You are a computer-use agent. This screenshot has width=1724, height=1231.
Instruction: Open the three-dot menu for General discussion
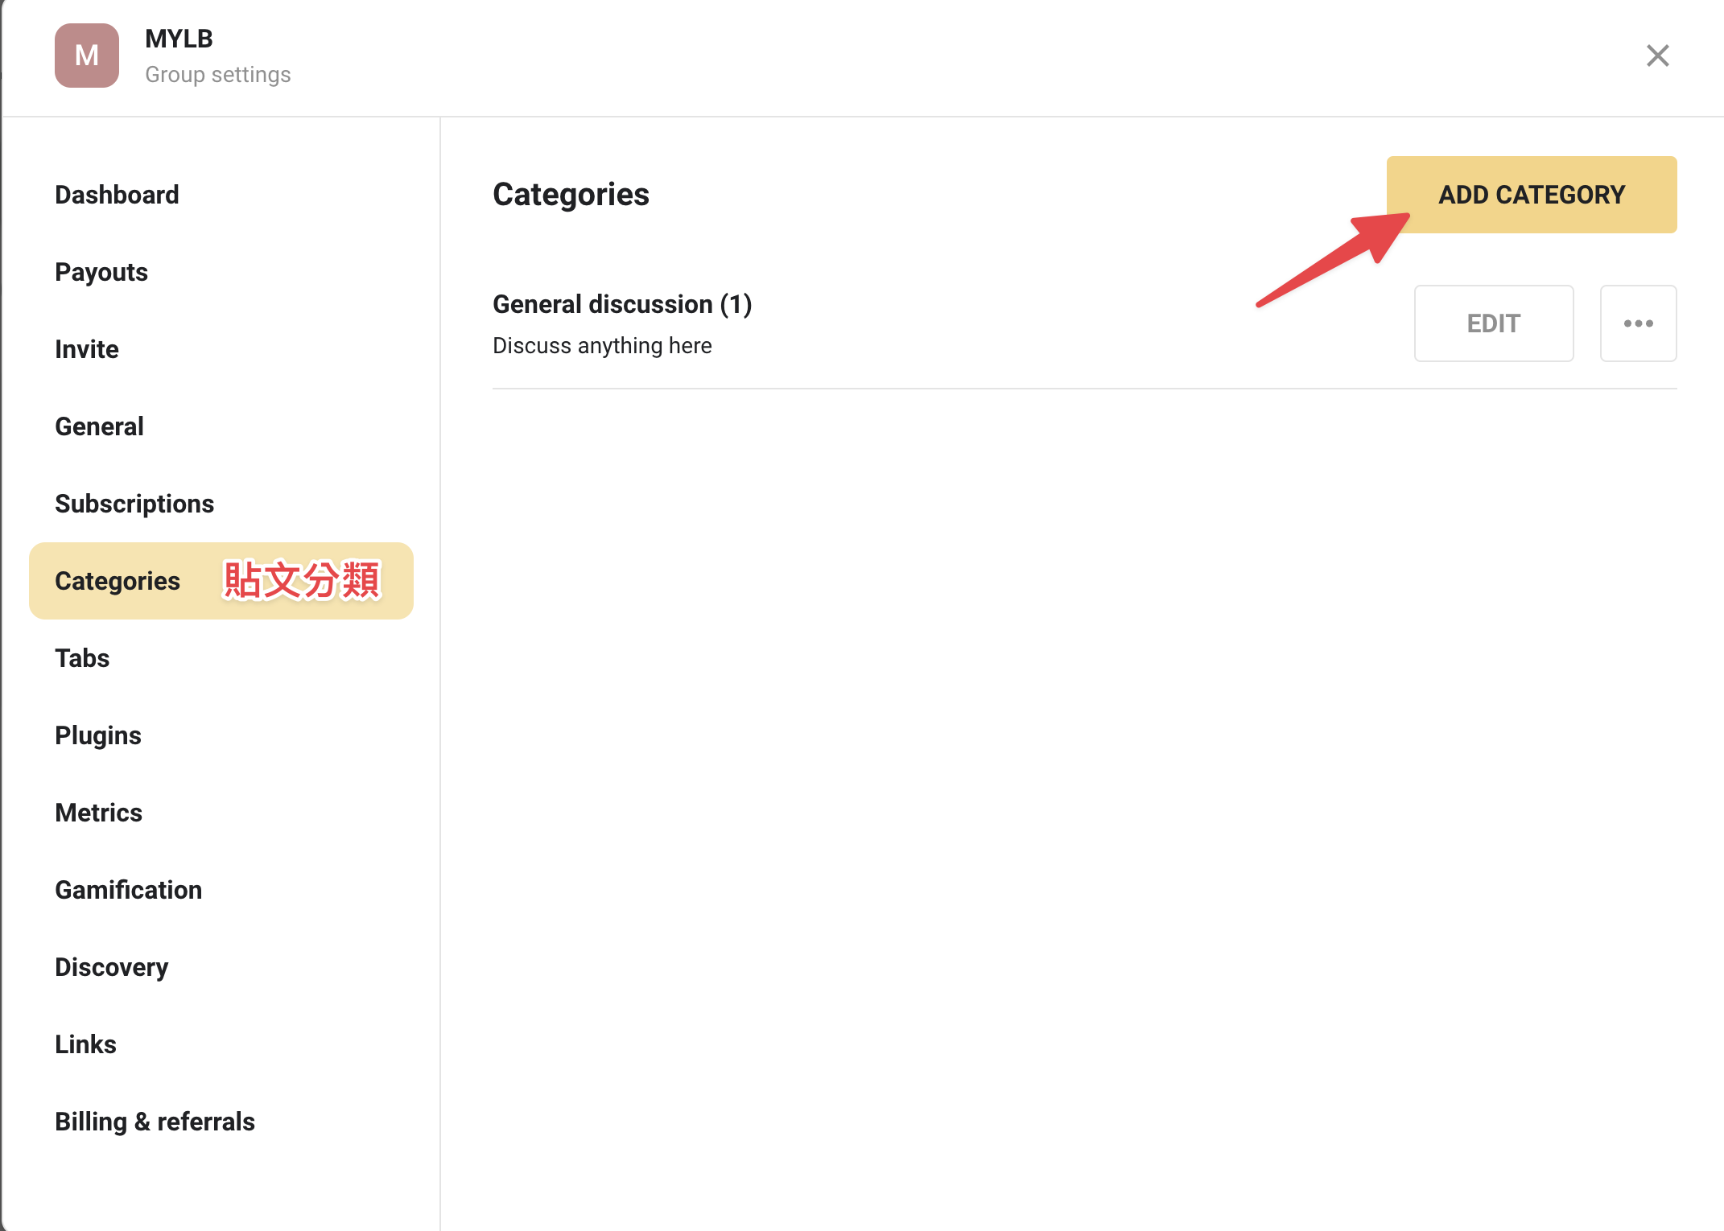point(1638,323)
